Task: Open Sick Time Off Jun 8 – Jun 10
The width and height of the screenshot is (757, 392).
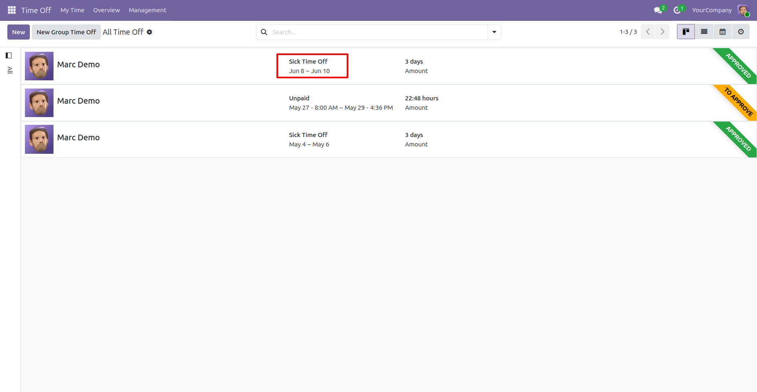Action: [309, 66]
